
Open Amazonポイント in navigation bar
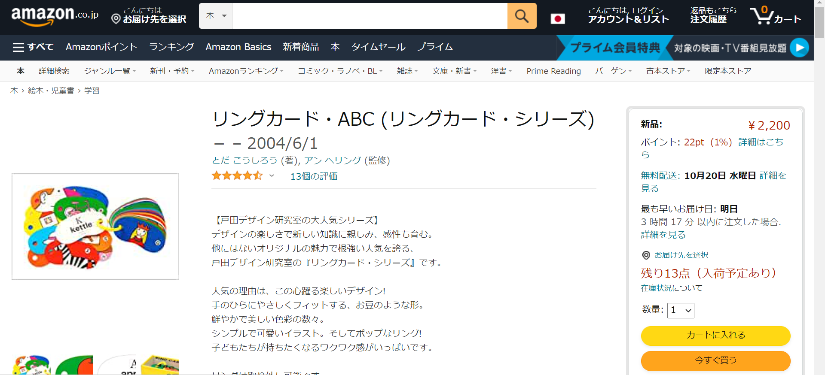point(101,47)
